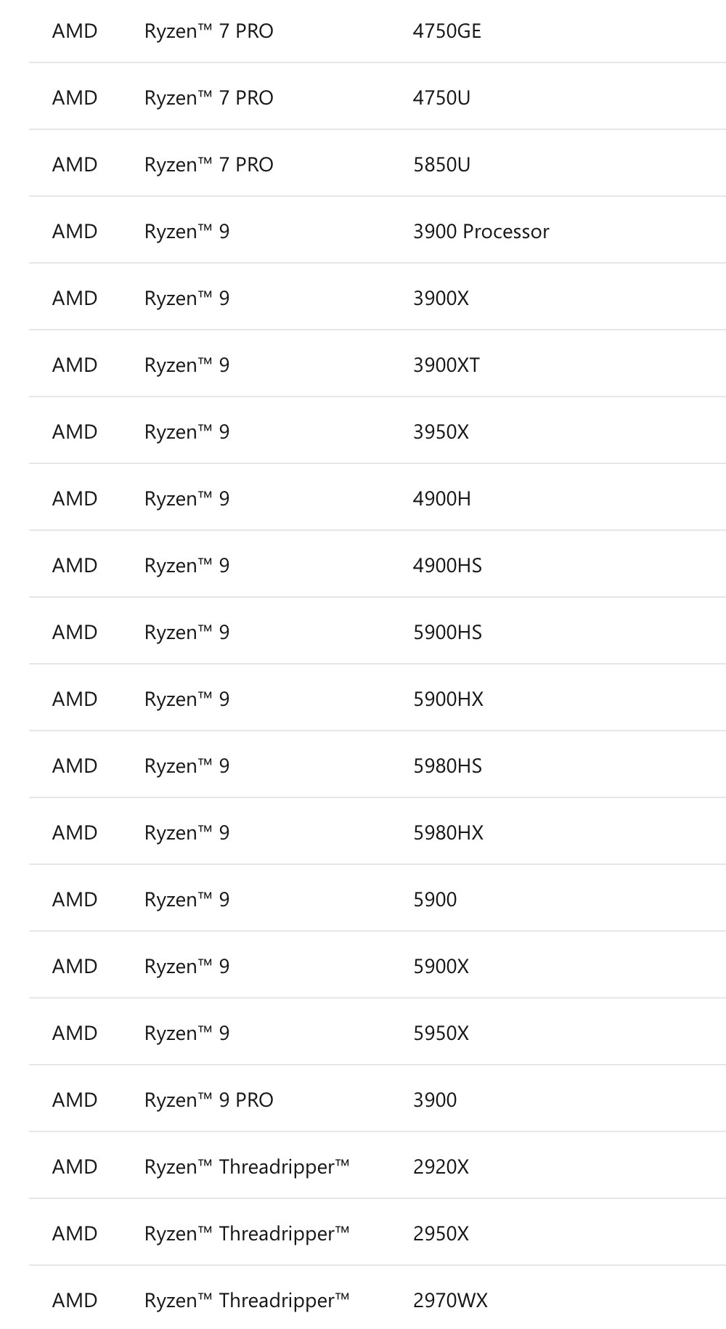Select the "3900 Processor" model cell
Viewport: 726px width, 1329px height.
point(481,232)
